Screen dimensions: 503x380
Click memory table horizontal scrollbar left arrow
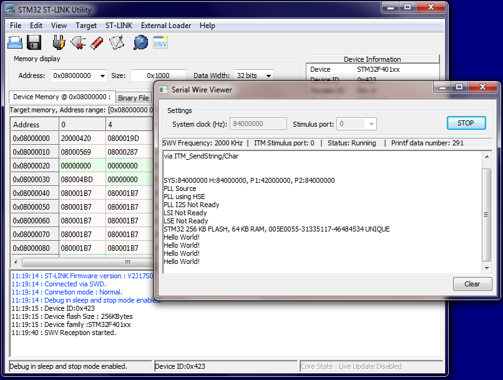click(x=16, y=262)
